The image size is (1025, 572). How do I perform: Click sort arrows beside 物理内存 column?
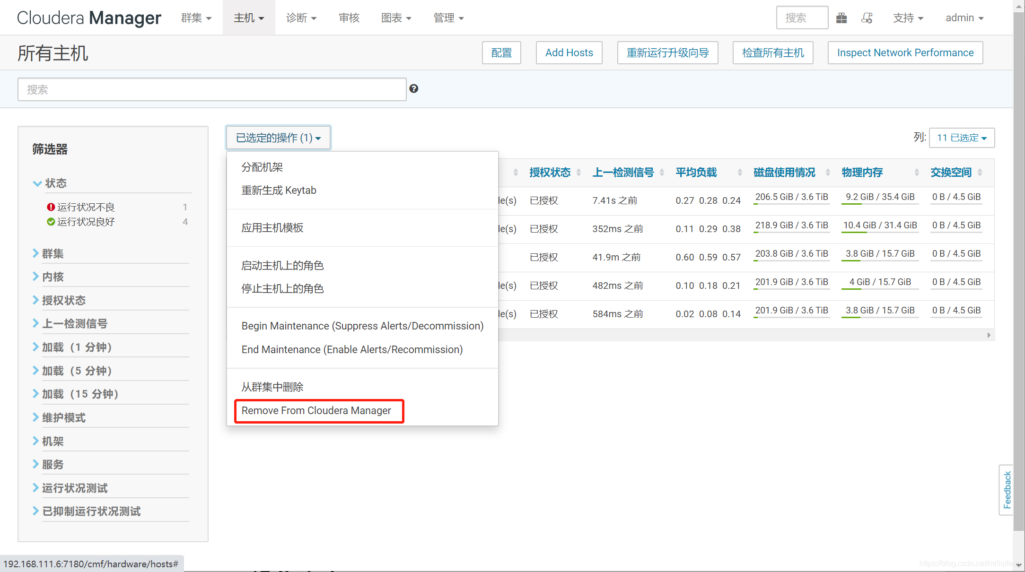pos(917,173)
